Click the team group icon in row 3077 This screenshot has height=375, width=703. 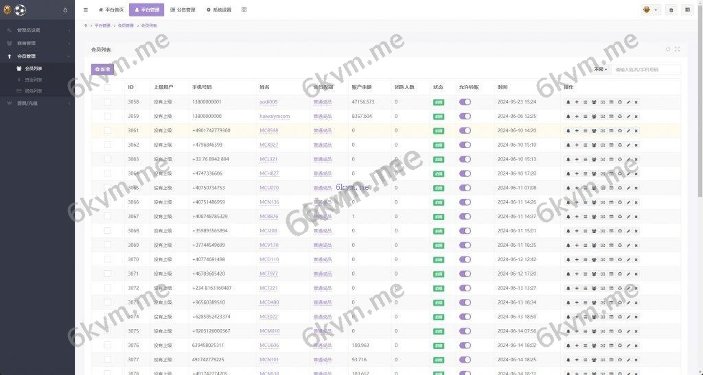[x=594, y=360]
